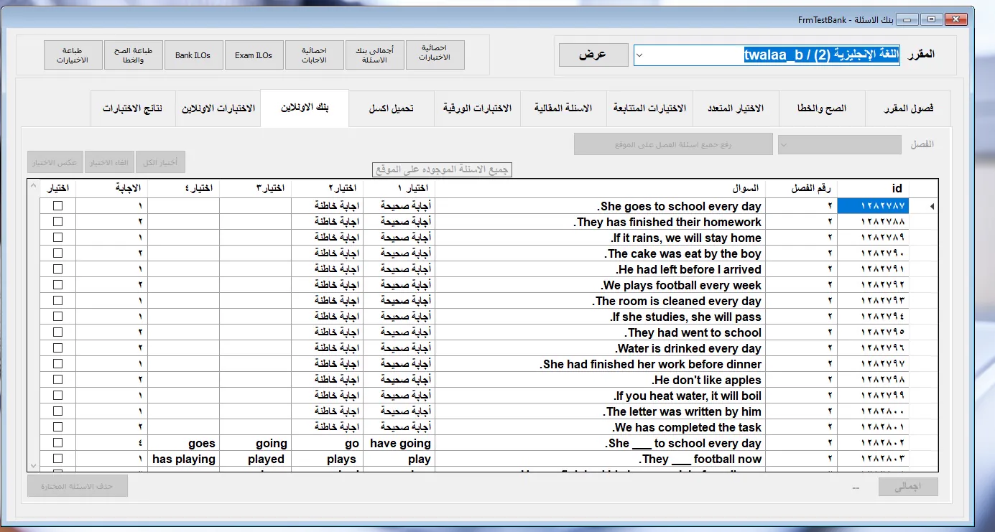Click the 'have going' option cell
The image size is (995, 532).
point(399,443)
